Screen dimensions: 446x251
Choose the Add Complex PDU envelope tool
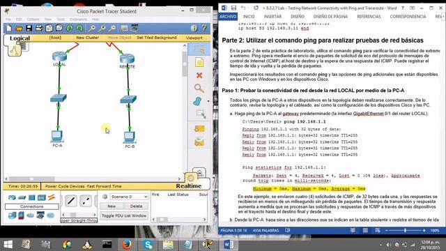point(199,142)
